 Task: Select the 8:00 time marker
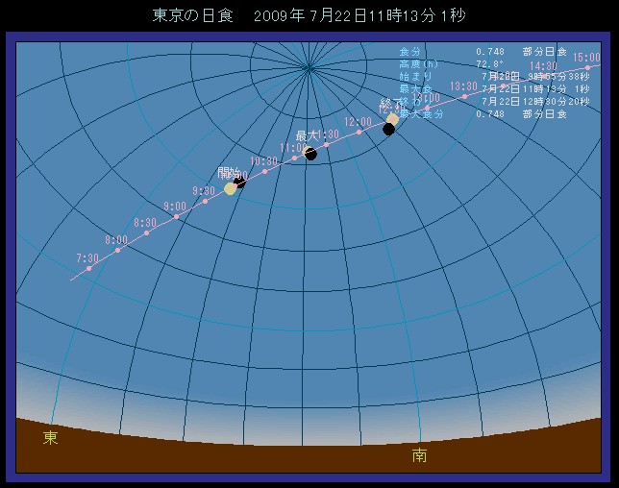[118, 251]
